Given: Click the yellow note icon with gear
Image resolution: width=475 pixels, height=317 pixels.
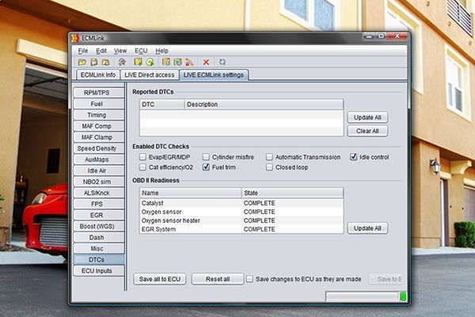Looking at the screenshot, I should [x=166, y=62].
